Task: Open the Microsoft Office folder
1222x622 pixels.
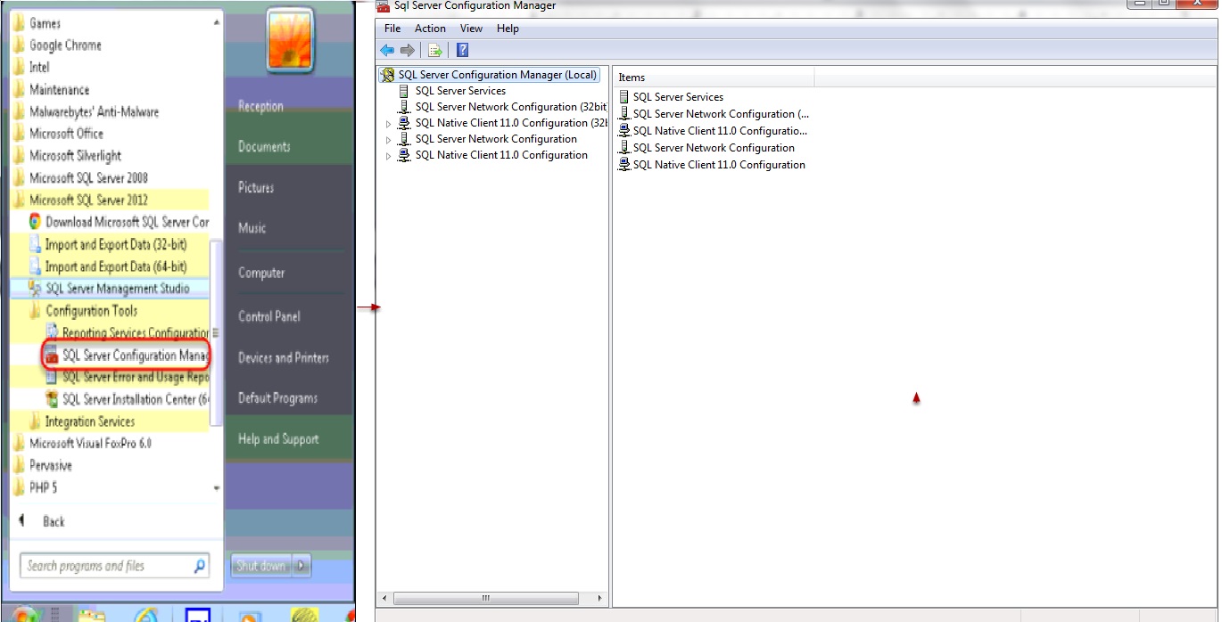Action: 66,134
